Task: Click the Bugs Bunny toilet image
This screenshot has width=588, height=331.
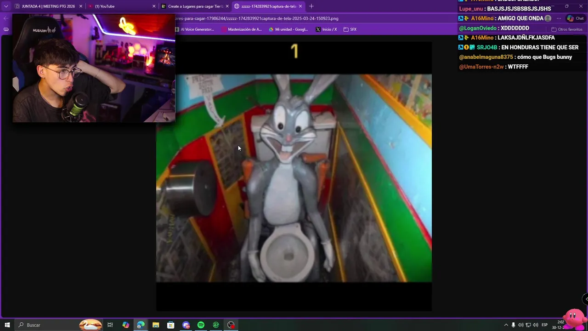Action: [x=294, y=178]
